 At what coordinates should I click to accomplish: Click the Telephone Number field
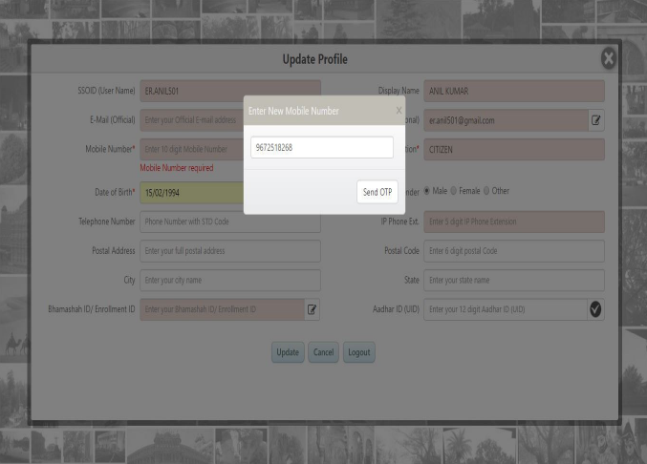[x=229, y=221]
